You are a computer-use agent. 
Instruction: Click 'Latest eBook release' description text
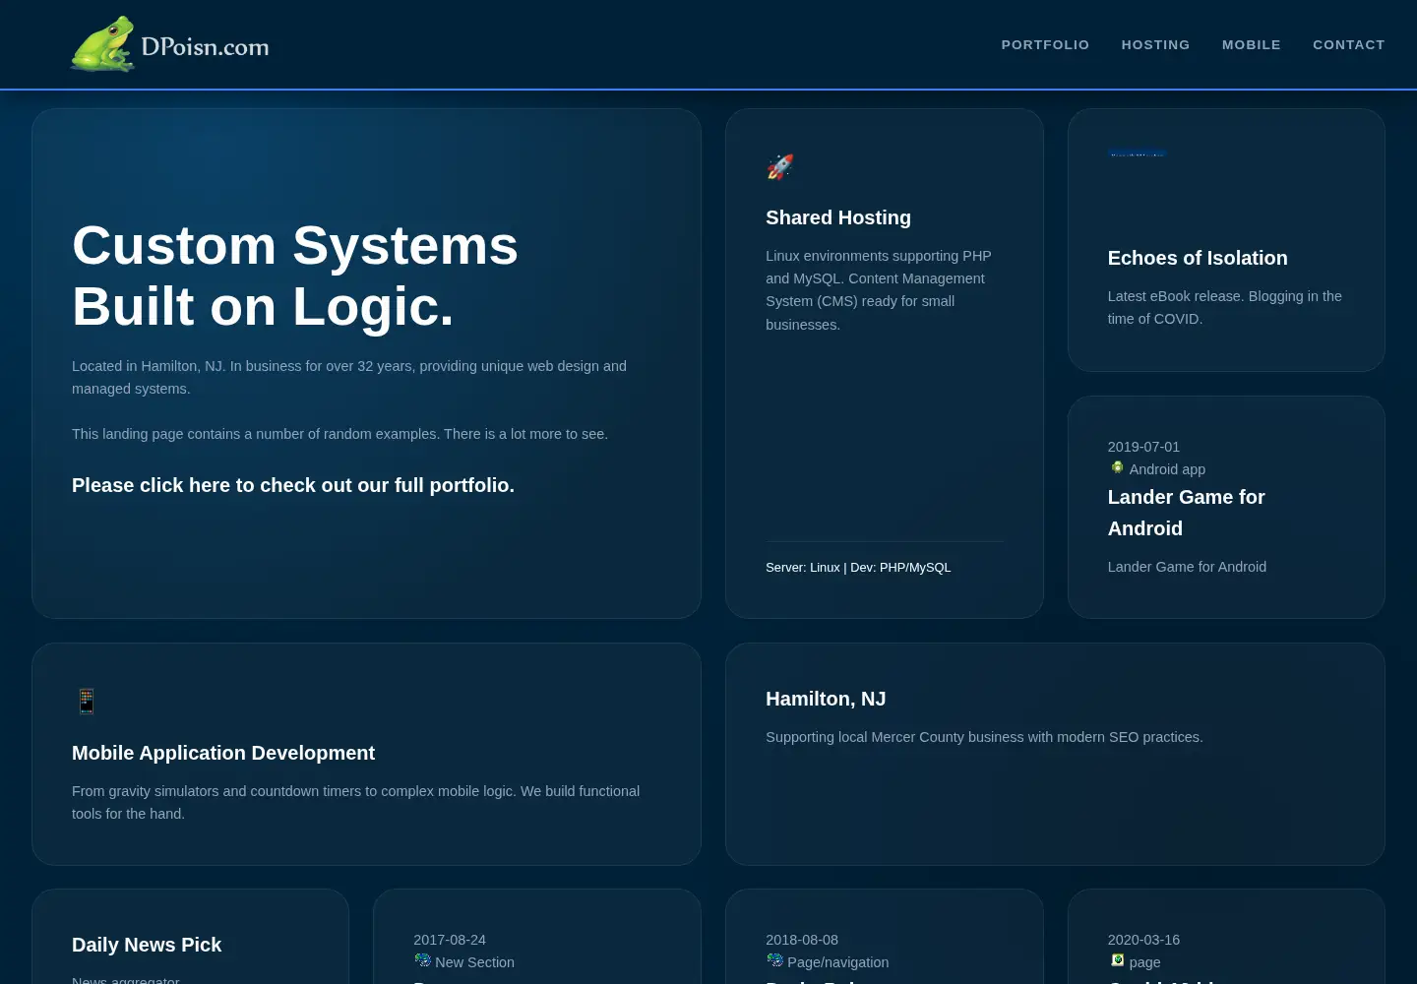tap(1225, 307)
